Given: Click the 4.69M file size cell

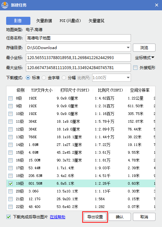Looking at the screenshot, I should point(33,152).
